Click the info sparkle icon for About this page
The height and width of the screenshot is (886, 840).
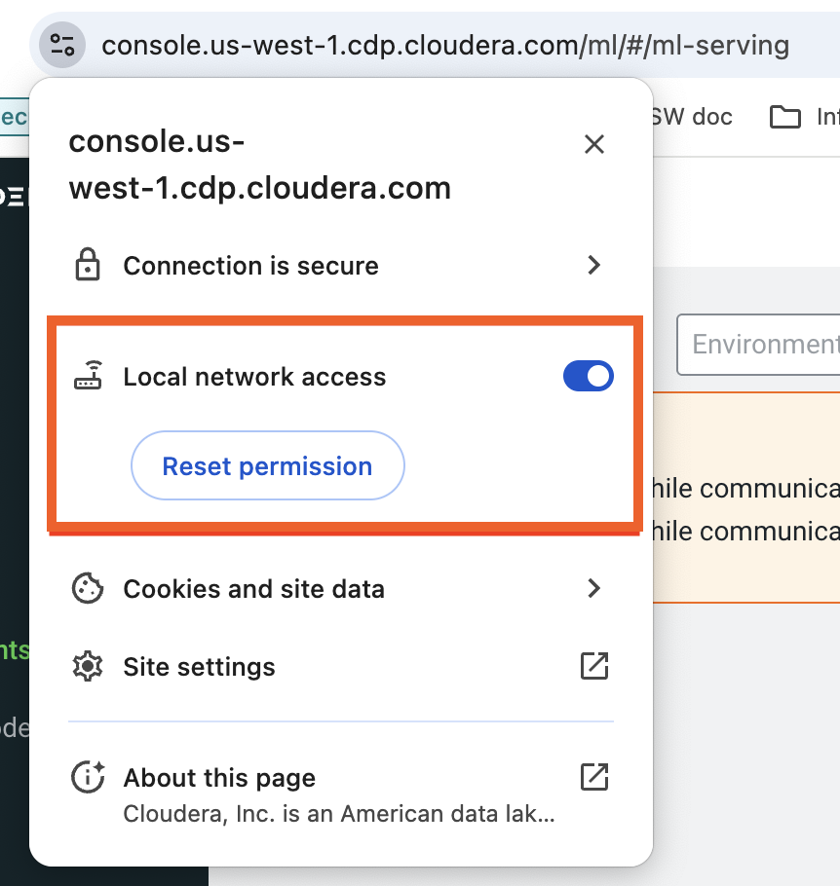[88, 778]
